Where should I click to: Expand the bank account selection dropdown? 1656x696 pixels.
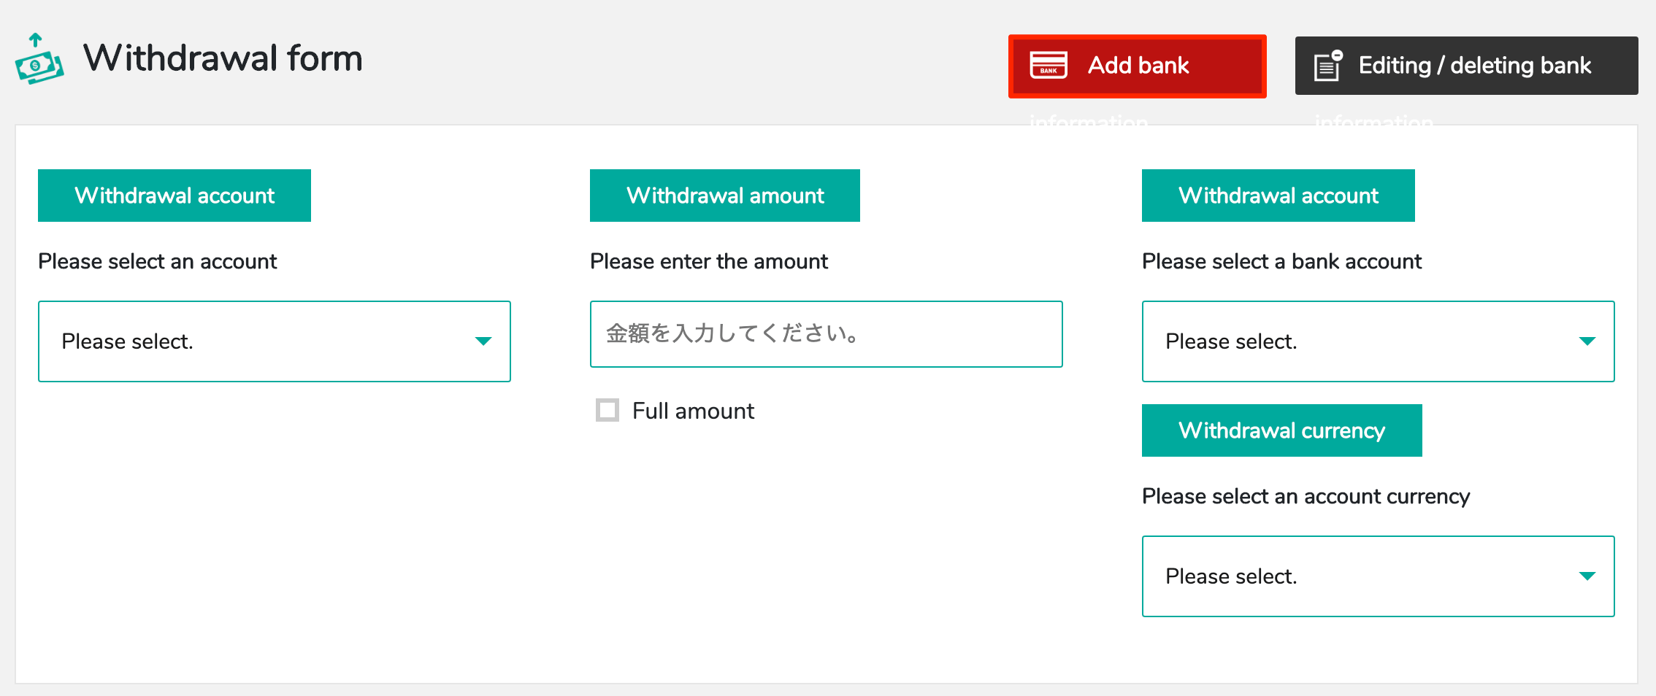[x=1377, y=341]
